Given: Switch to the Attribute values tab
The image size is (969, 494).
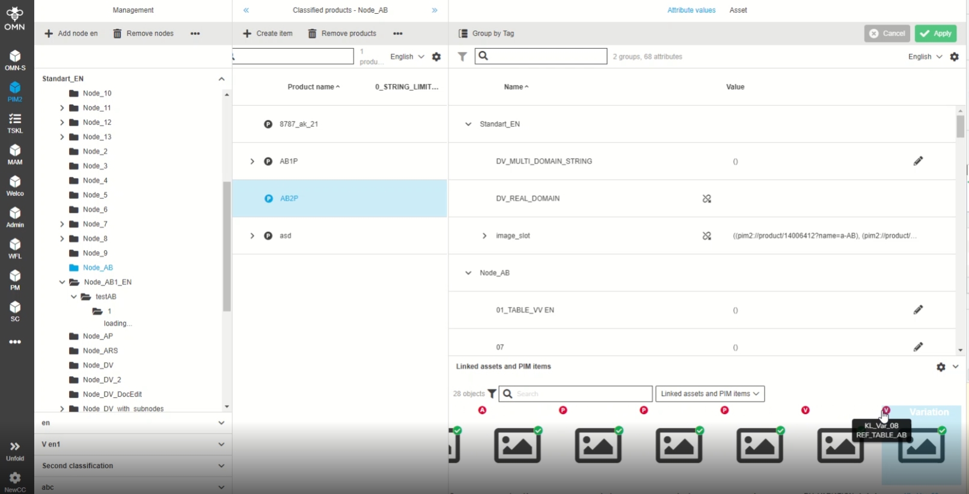Looking at the screenshot, I should pyautogui.click(x=691, y=10).
